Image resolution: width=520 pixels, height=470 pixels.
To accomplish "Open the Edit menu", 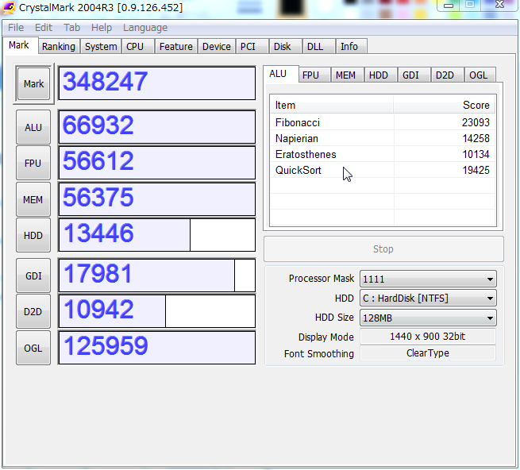I will tap(44, 27).
